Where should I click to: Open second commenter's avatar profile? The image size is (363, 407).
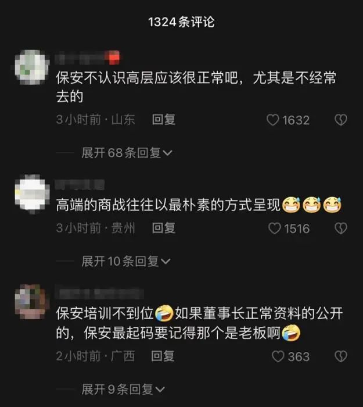click(32, 194)
